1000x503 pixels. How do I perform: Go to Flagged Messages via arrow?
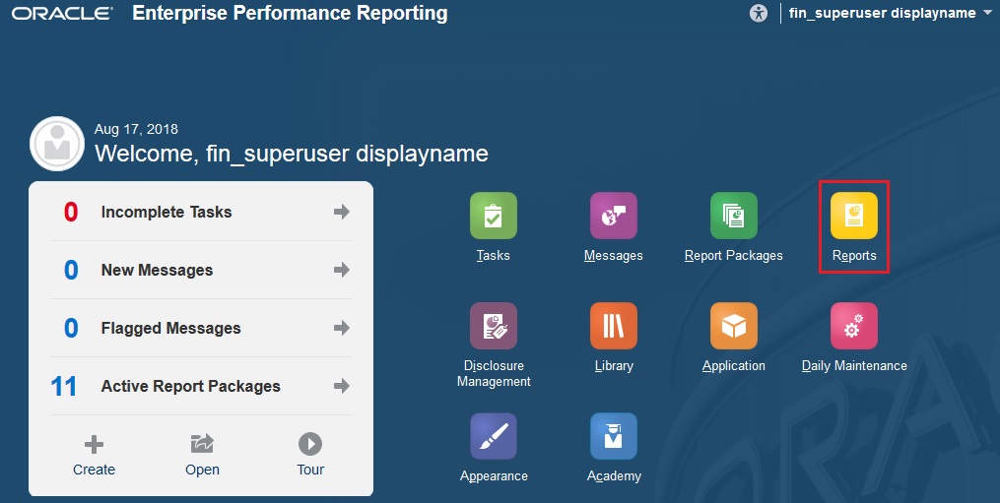tap(342, 328)
